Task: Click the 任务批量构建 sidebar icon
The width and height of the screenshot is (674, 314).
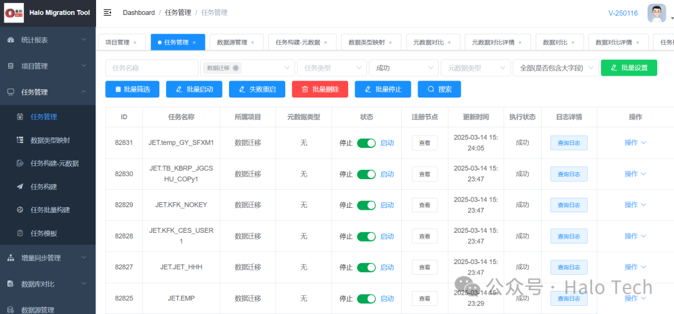Action: point(20,210)
